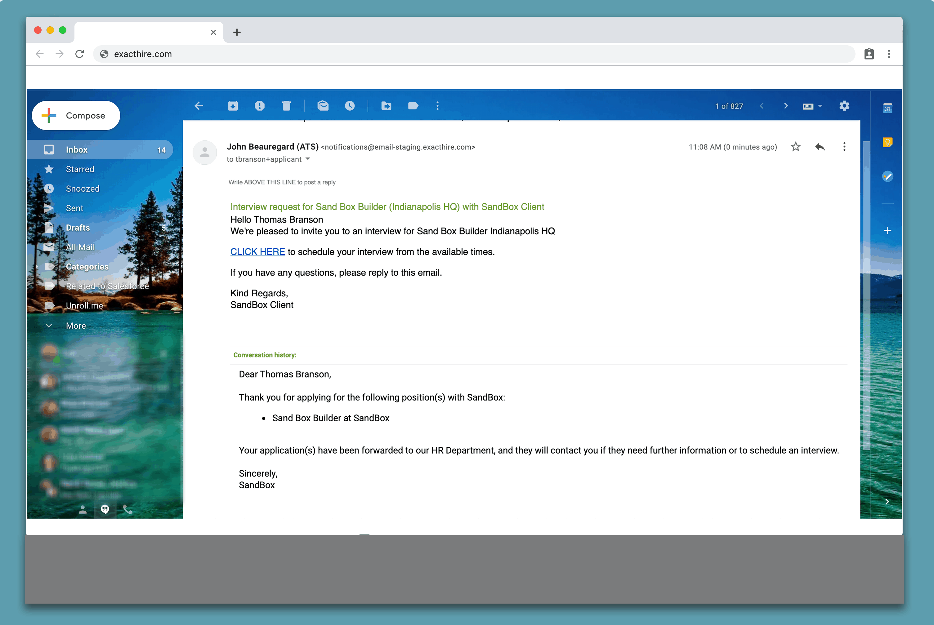Go to Drafts folder
The image size is (934, 625).
(x=78, y=228)
